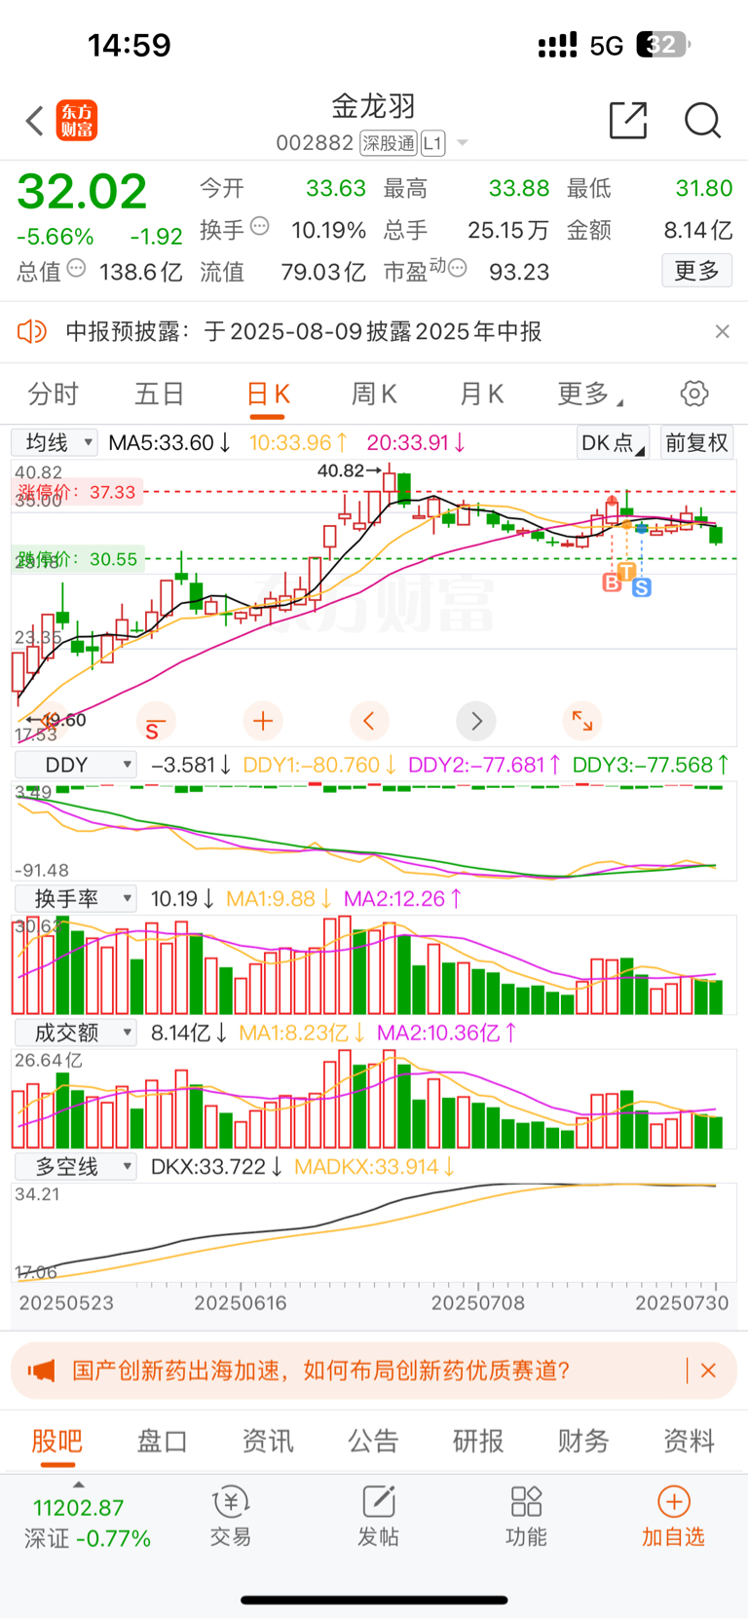Image resolution: width=748 pixels, height=1619 pixels.
Task: Expand 更多 chart period options
Action: point(589,394)
